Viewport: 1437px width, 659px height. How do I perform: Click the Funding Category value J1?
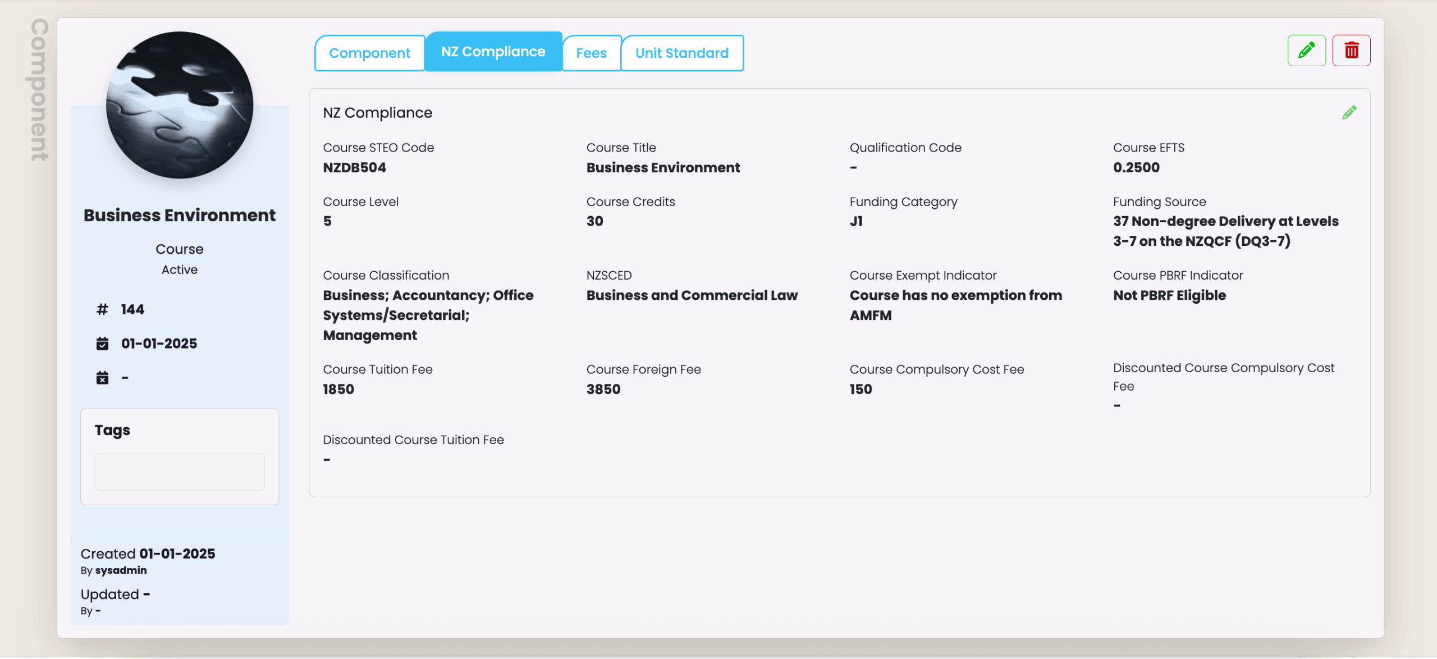click(856, 221)
